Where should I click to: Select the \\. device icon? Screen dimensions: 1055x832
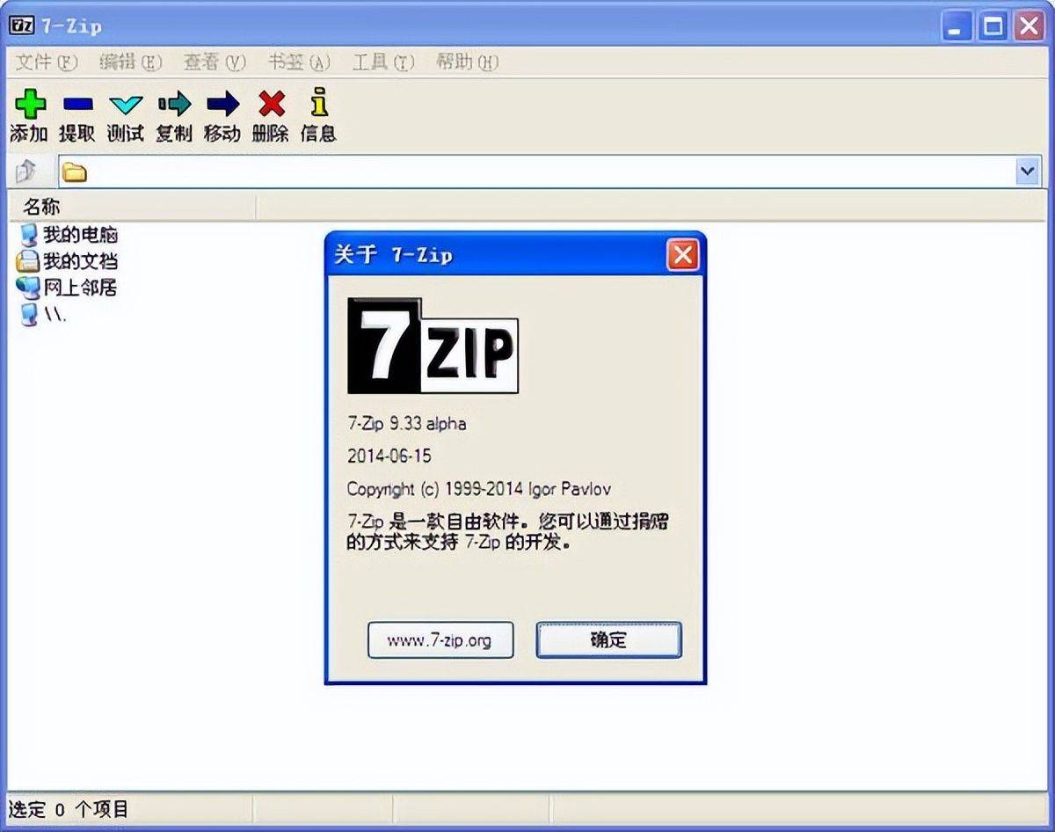click(x=30, y=315)
